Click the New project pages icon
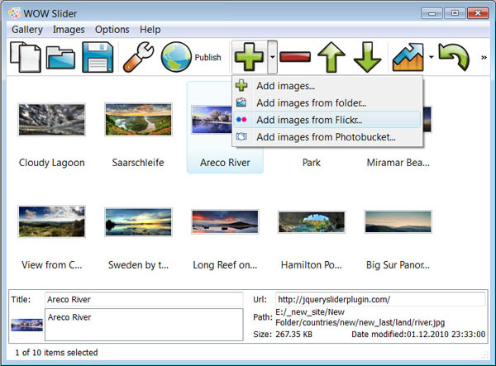 [x=26, y=57]
